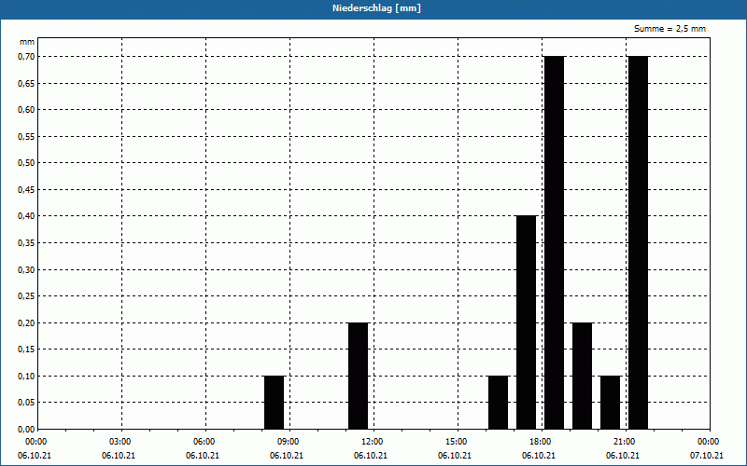Select the 0,20 bar between 18:00 and 21:00

(582, 377)
